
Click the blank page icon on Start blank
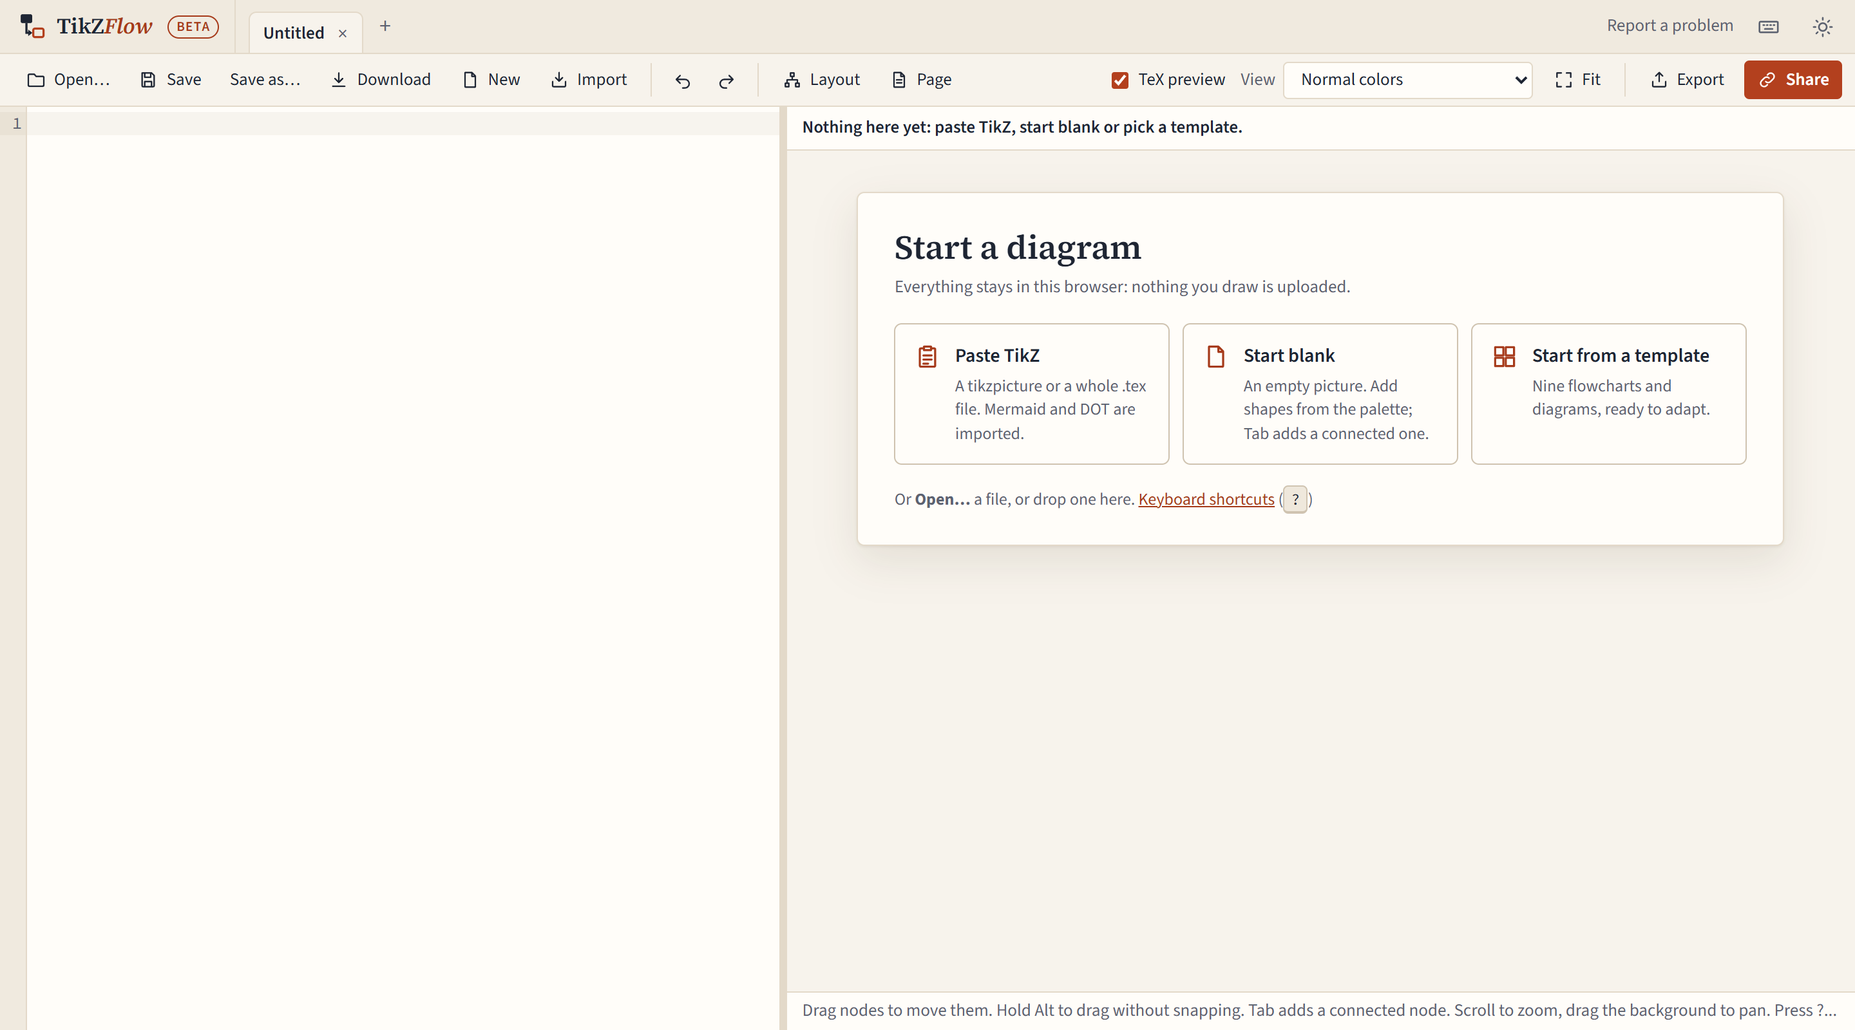1216,357
